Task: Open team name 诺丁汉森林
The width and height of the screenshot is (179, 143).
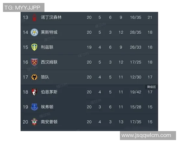Action: pos(51,17)
